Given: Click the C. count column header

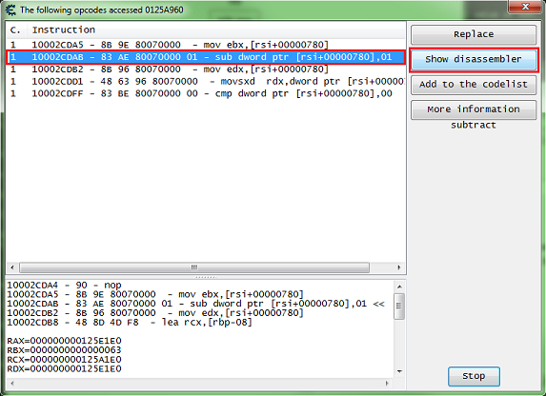Looking at the screenshot, I should pyautogui.click(x=16, y=30).
